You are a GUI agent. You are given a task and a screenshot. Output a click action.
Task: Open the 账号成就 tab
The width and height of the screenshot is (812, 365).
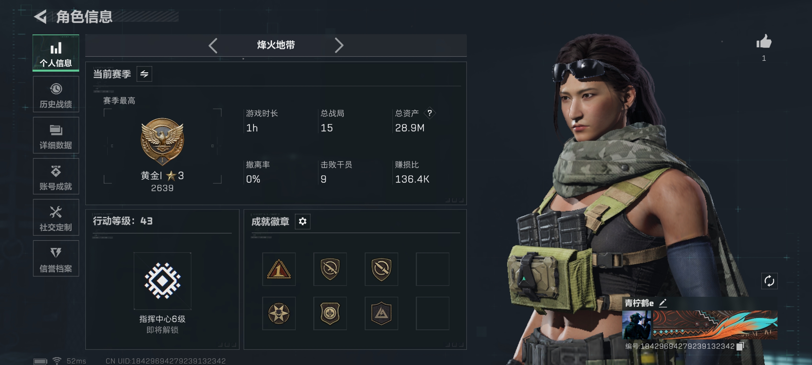(x=56, y=176)
